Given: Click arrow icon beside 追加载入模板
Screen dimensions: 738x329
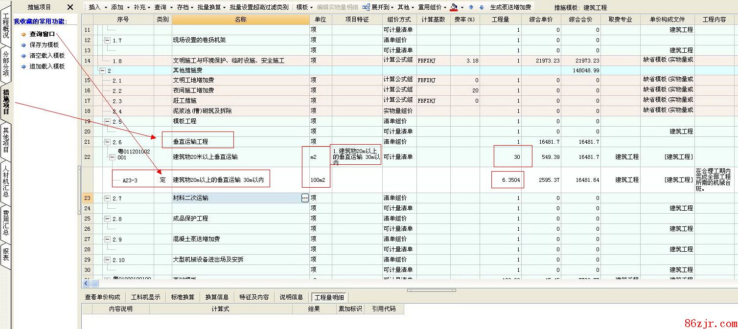Looking at the screenshot, I should [x=23, y=66].
